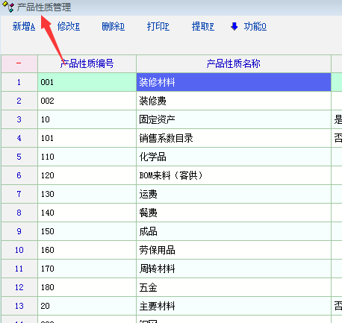Image resolution: width=342 pixels, height=323 pixels.
Task: Click the 提取F toolbar button
Action: (203, 26)
